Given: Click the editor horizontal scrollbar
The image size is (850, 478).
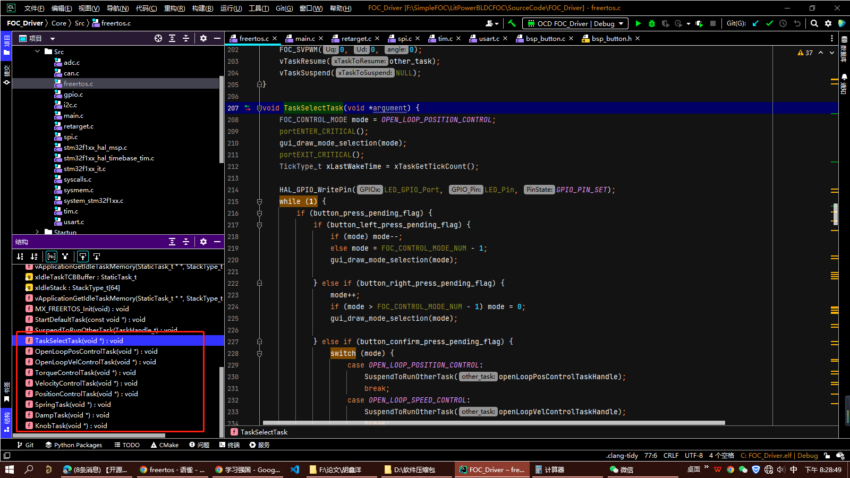Looking at the screenshot, I should pos(494,423).
